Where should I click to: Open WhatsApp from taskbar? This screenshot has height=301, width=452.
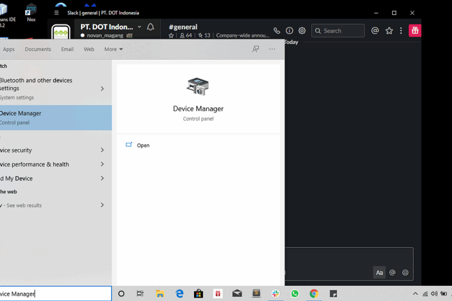294,294
